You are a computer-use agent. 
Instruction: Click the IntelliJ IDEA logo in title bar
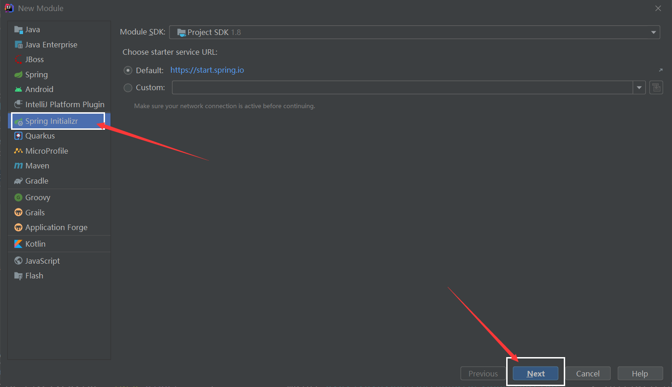[x=9, y=8]
